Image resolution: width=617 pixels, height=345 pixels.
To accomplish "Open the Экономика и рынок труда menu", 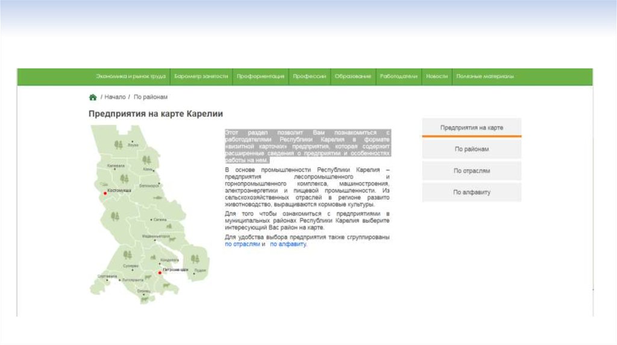I will click(x=130, y=77).
